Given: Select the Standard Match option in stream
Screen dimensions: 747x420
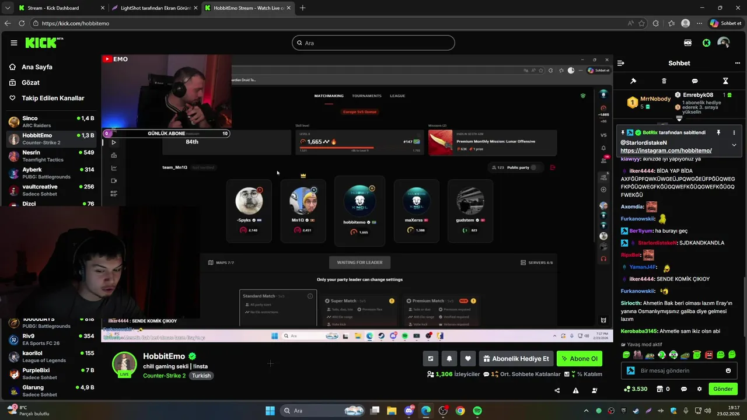Looking at the screenshot, I should [278, 307].
